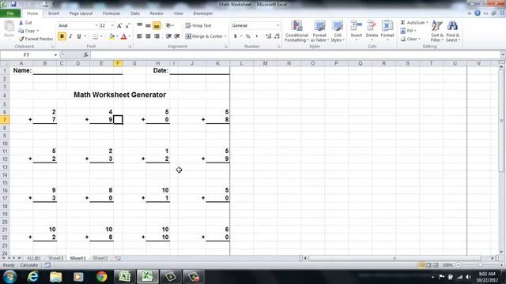Open the General number format dropdown
The image size is (506, 284).
pyautogui.click(x=278, y=25)
